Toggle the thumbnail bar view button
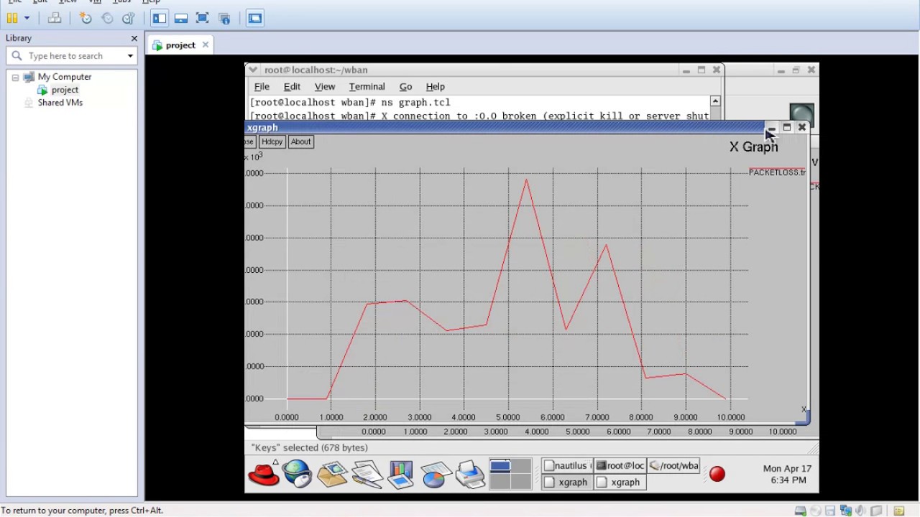920x517 pixels. 180,18
